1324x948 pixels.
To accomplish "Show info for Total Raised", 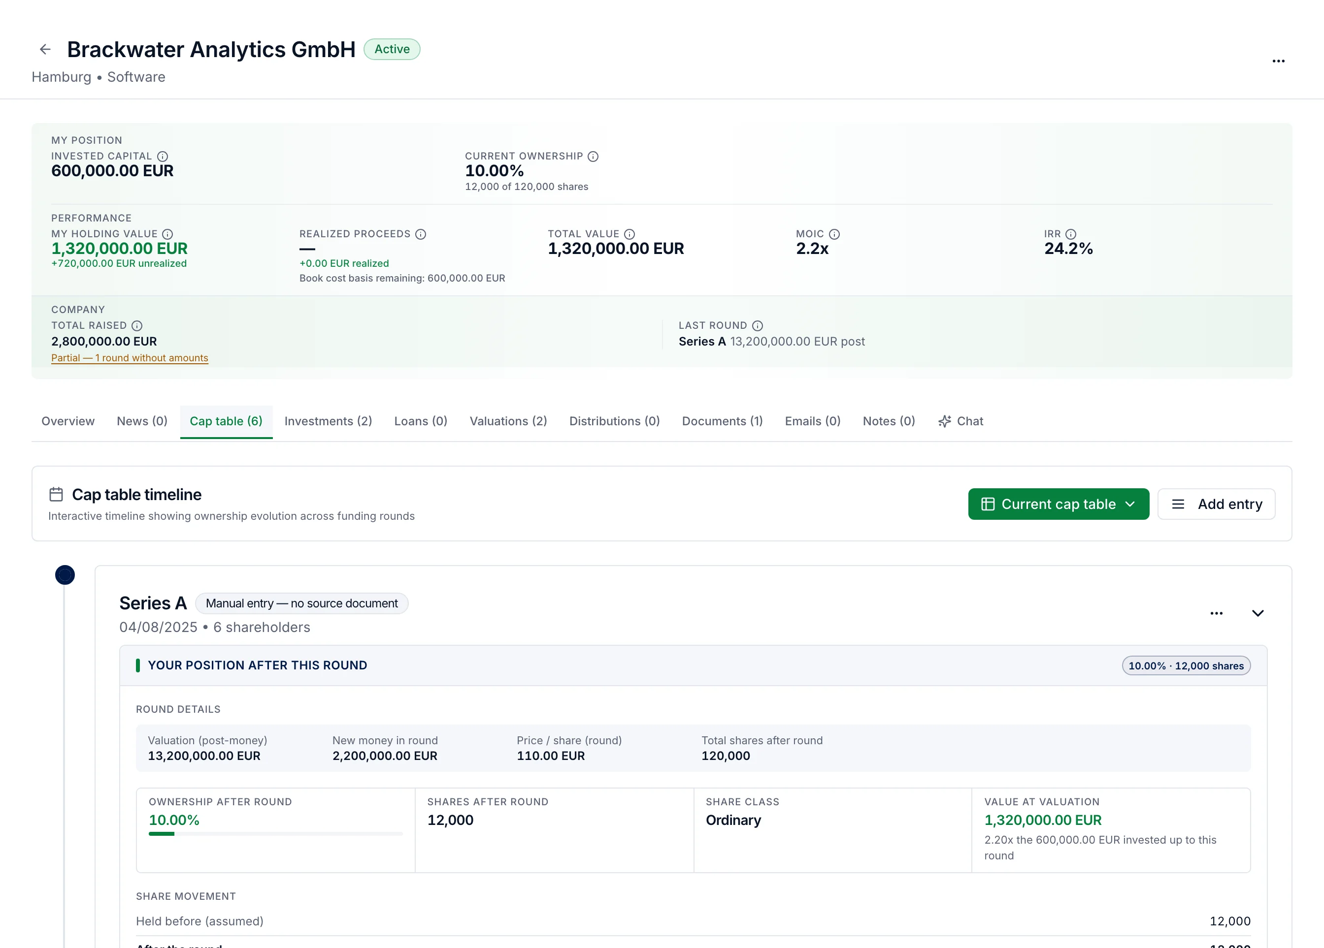I will (x=137, y=325).
